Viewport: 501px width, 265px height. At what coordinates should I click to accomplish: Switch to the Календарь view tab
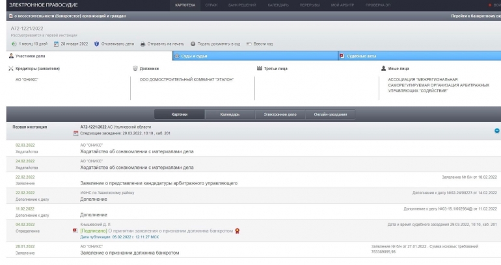pyautogui.click(x=230, y=114)
